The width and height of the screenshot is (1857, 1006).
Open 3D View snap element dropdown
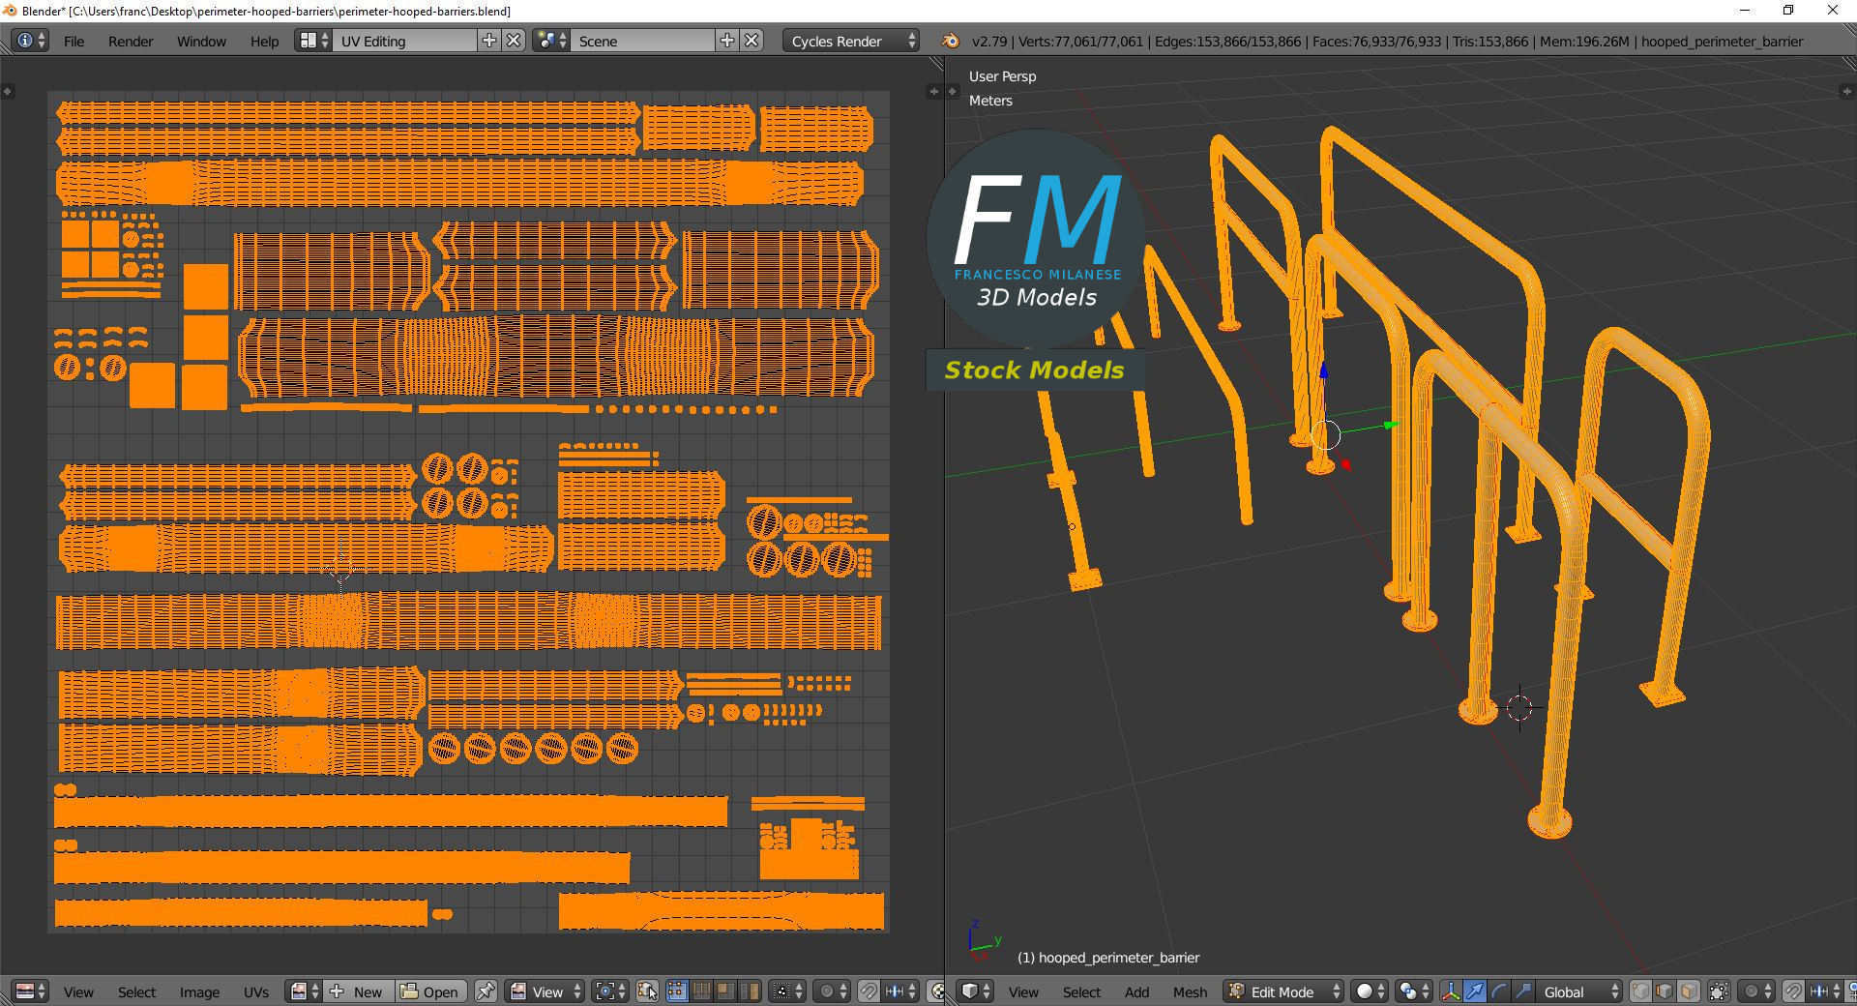[x=1826, y=991]
